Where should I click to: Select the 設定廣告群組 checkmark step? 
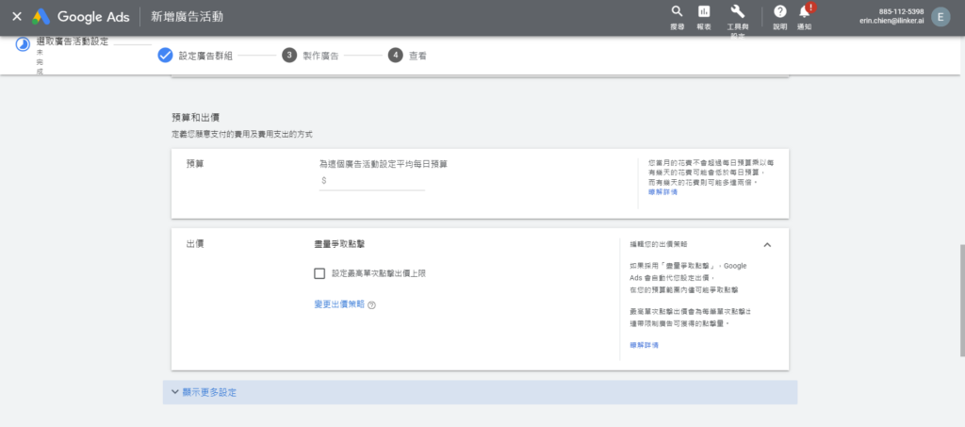pyautogui.click(x=165, y=56)
